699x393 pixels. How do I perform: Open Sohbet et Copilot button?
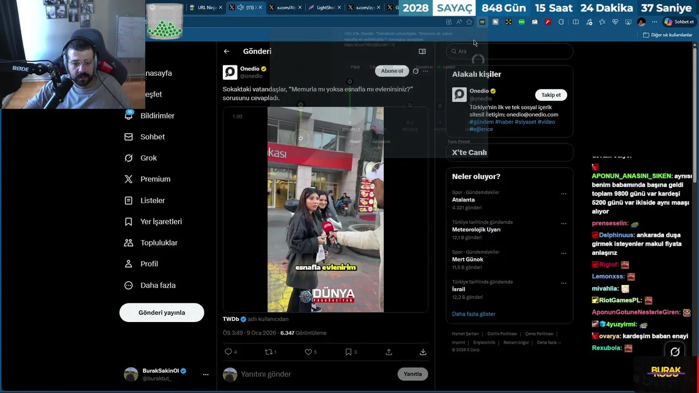679,22
